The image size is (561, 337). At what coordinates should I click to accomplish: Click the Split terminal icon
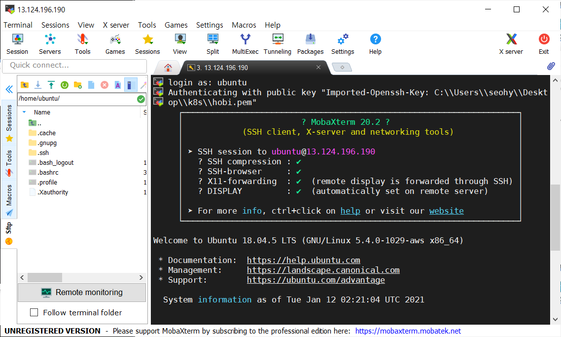(212, 39)
